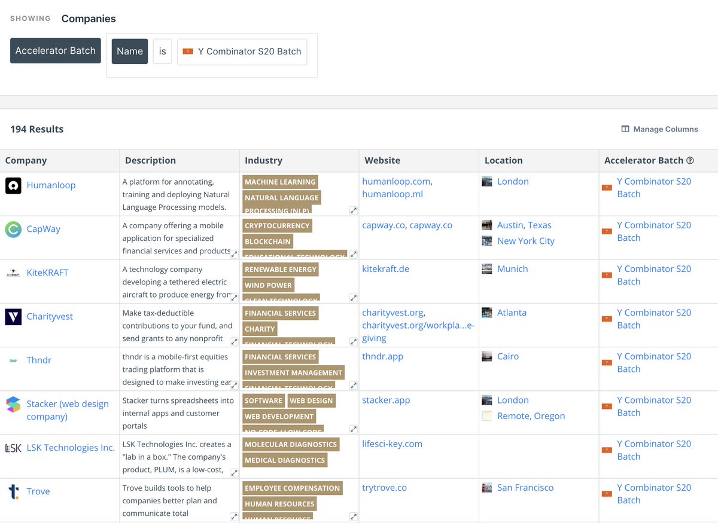Click the KiteKRAFT logo icon
Image resolution: width=718 pixels, height=523 pixels.
[13, 273]
